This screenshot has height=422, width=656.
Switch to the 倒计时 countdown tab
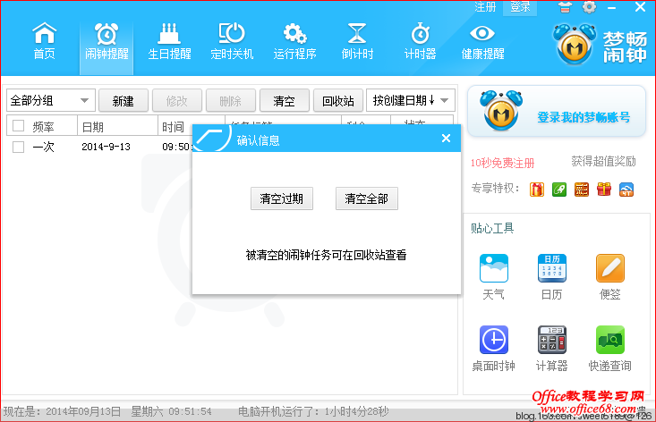point(357,41)
